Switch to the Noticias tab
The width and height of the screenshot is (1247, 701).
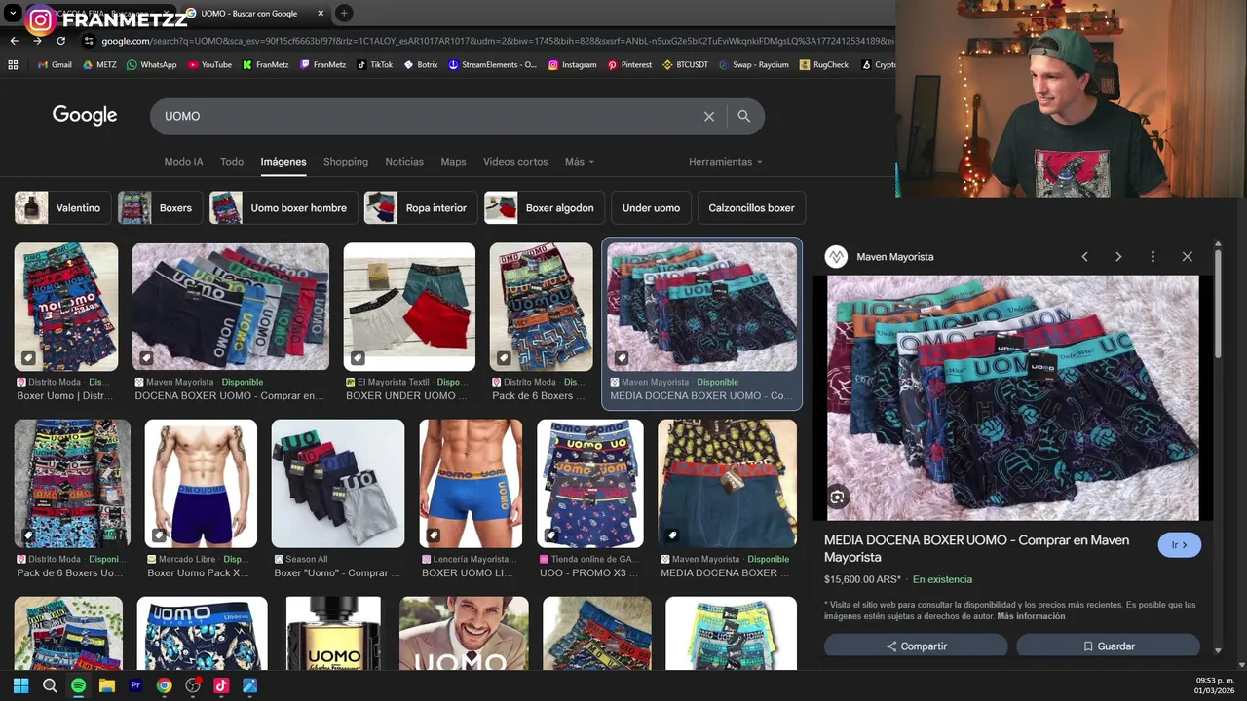(404, 162)
